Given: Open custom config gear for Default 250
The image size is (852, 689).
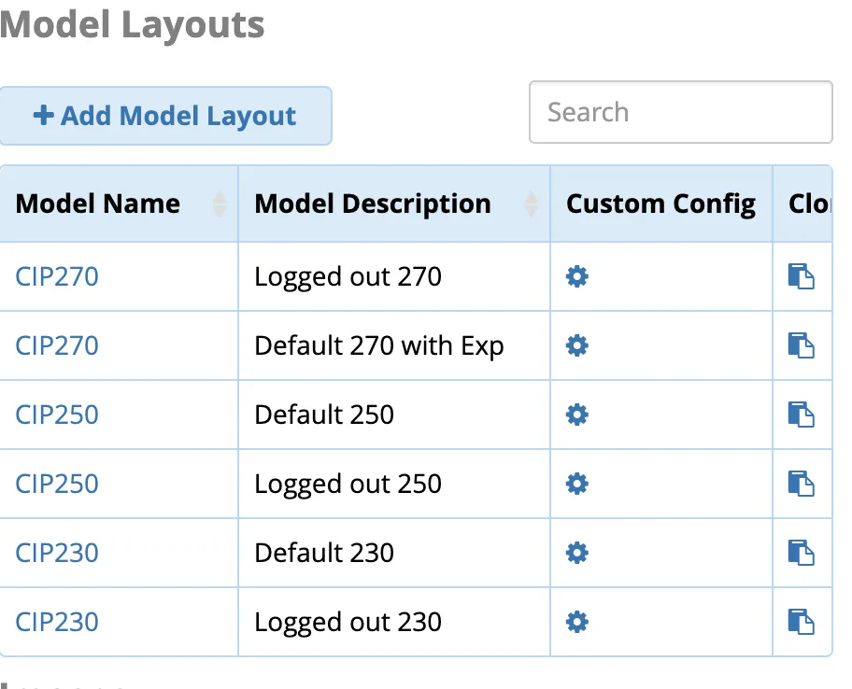Looking at the screenshot, I should pos(577,415).
